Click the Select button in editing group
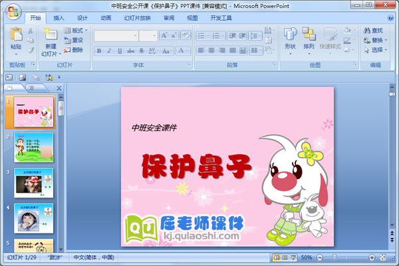This screenshot has width=399, height=266. [x=375, y=50]
